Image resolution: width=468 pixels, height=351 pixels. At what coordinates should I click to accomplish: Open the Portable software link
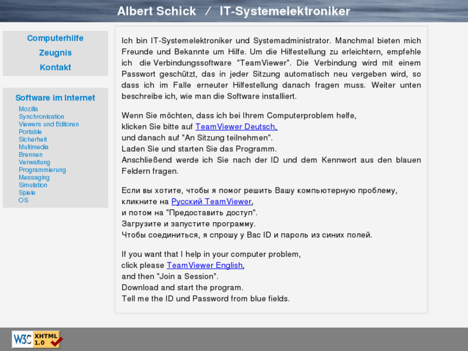click(30, 132)
